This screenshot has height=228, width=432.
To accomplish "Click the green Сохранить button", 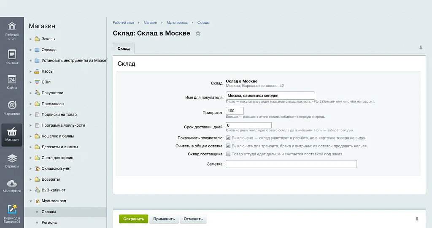I will pyautogui.click(x=134, y=219).
